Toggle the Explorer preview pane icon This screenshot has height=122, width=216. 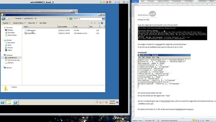click(x=98, y=23)
